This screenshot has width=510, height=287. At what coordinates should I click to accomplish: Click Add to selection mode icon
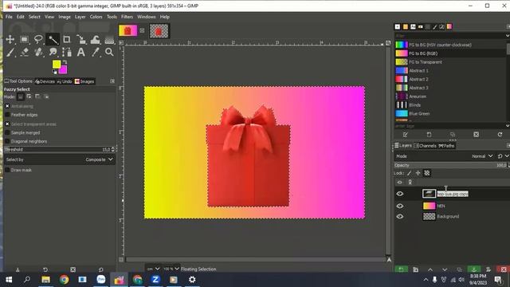coord(29,96)
